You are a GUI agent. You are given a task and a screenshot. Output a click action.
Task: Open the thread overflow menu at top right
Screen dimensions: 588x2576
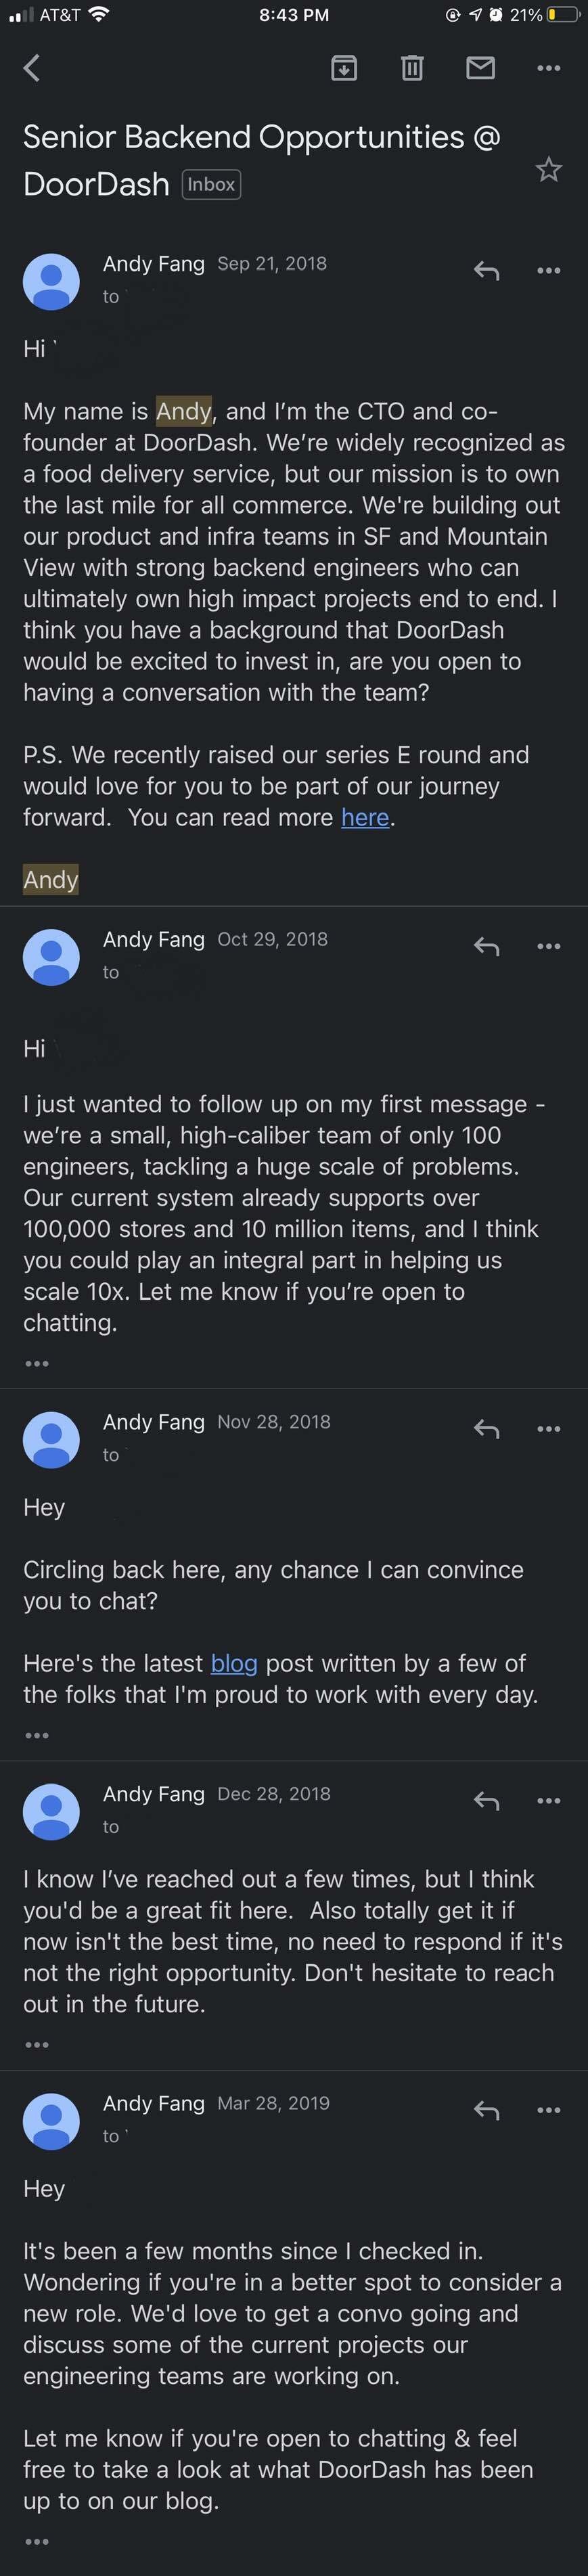pos(548,68)
